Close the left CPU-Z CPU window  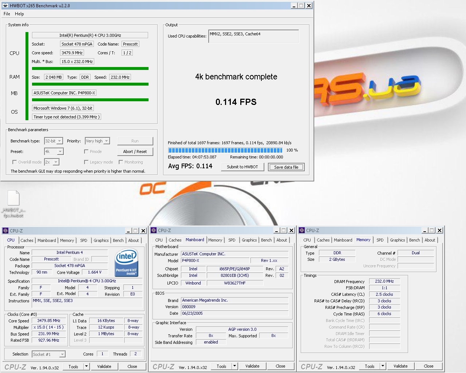[143, 231]
